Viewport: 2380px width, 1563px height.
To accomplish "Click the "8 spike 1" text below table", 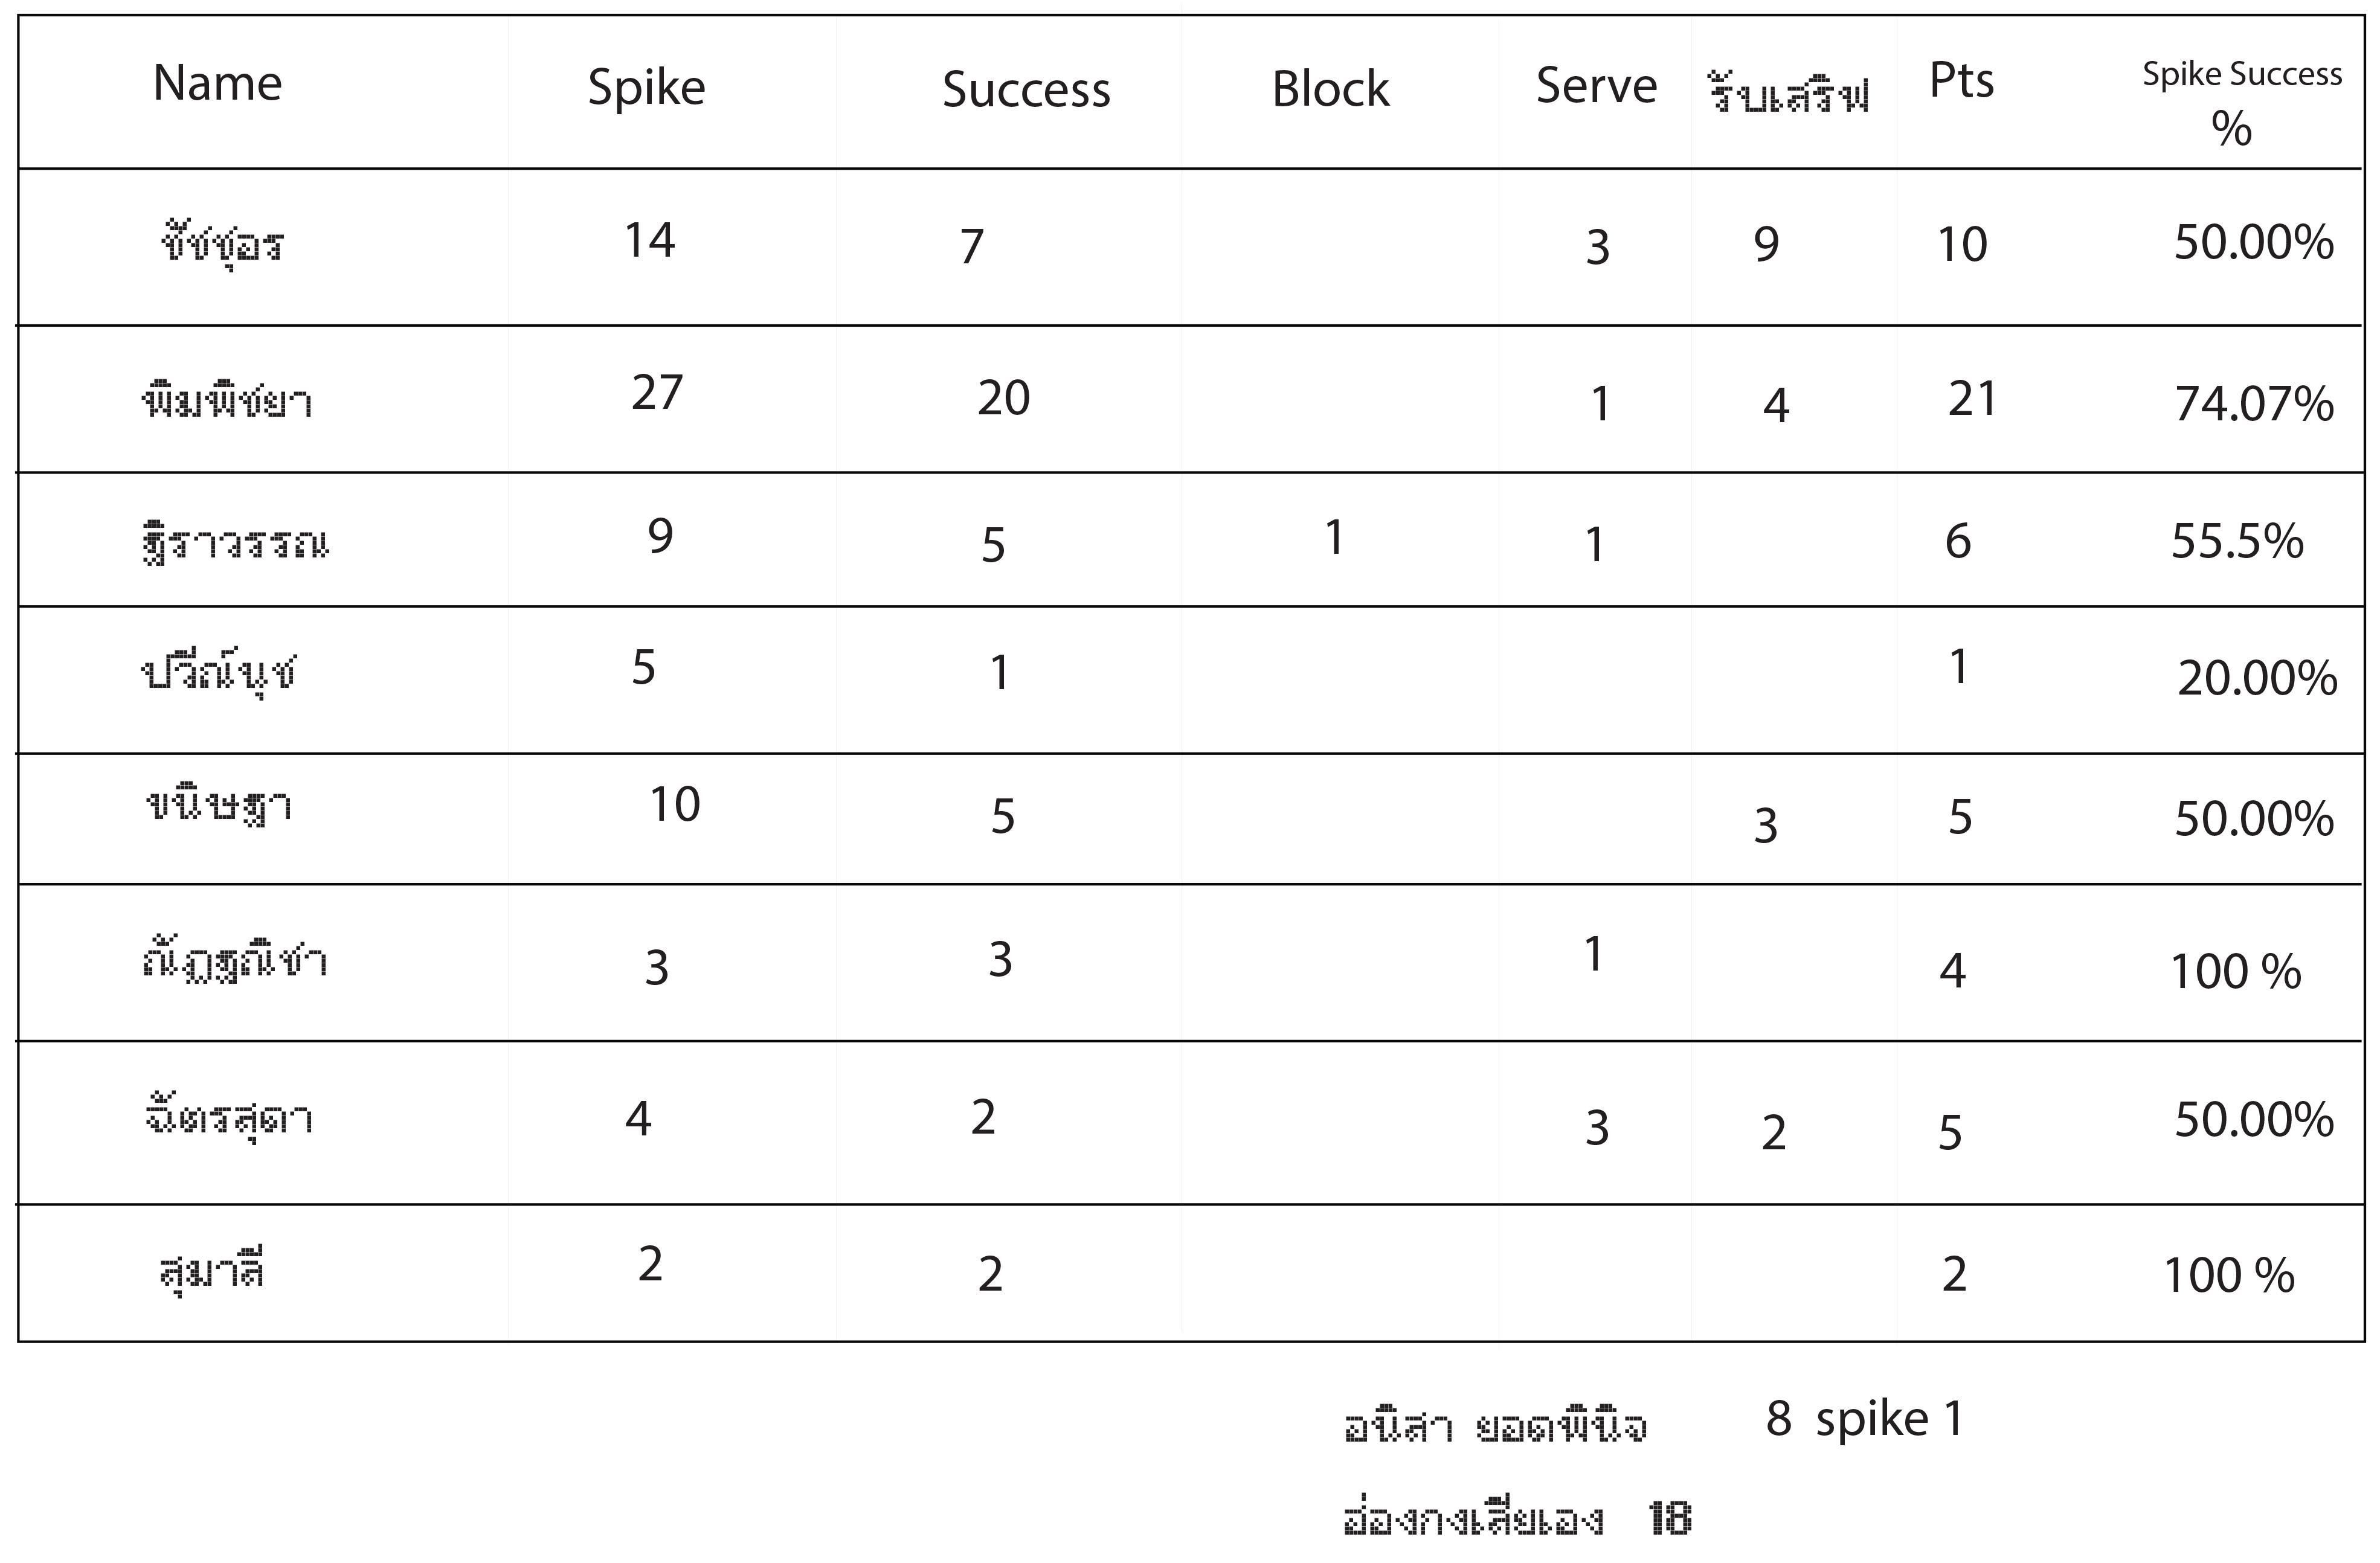I will click(1864, 1419).
